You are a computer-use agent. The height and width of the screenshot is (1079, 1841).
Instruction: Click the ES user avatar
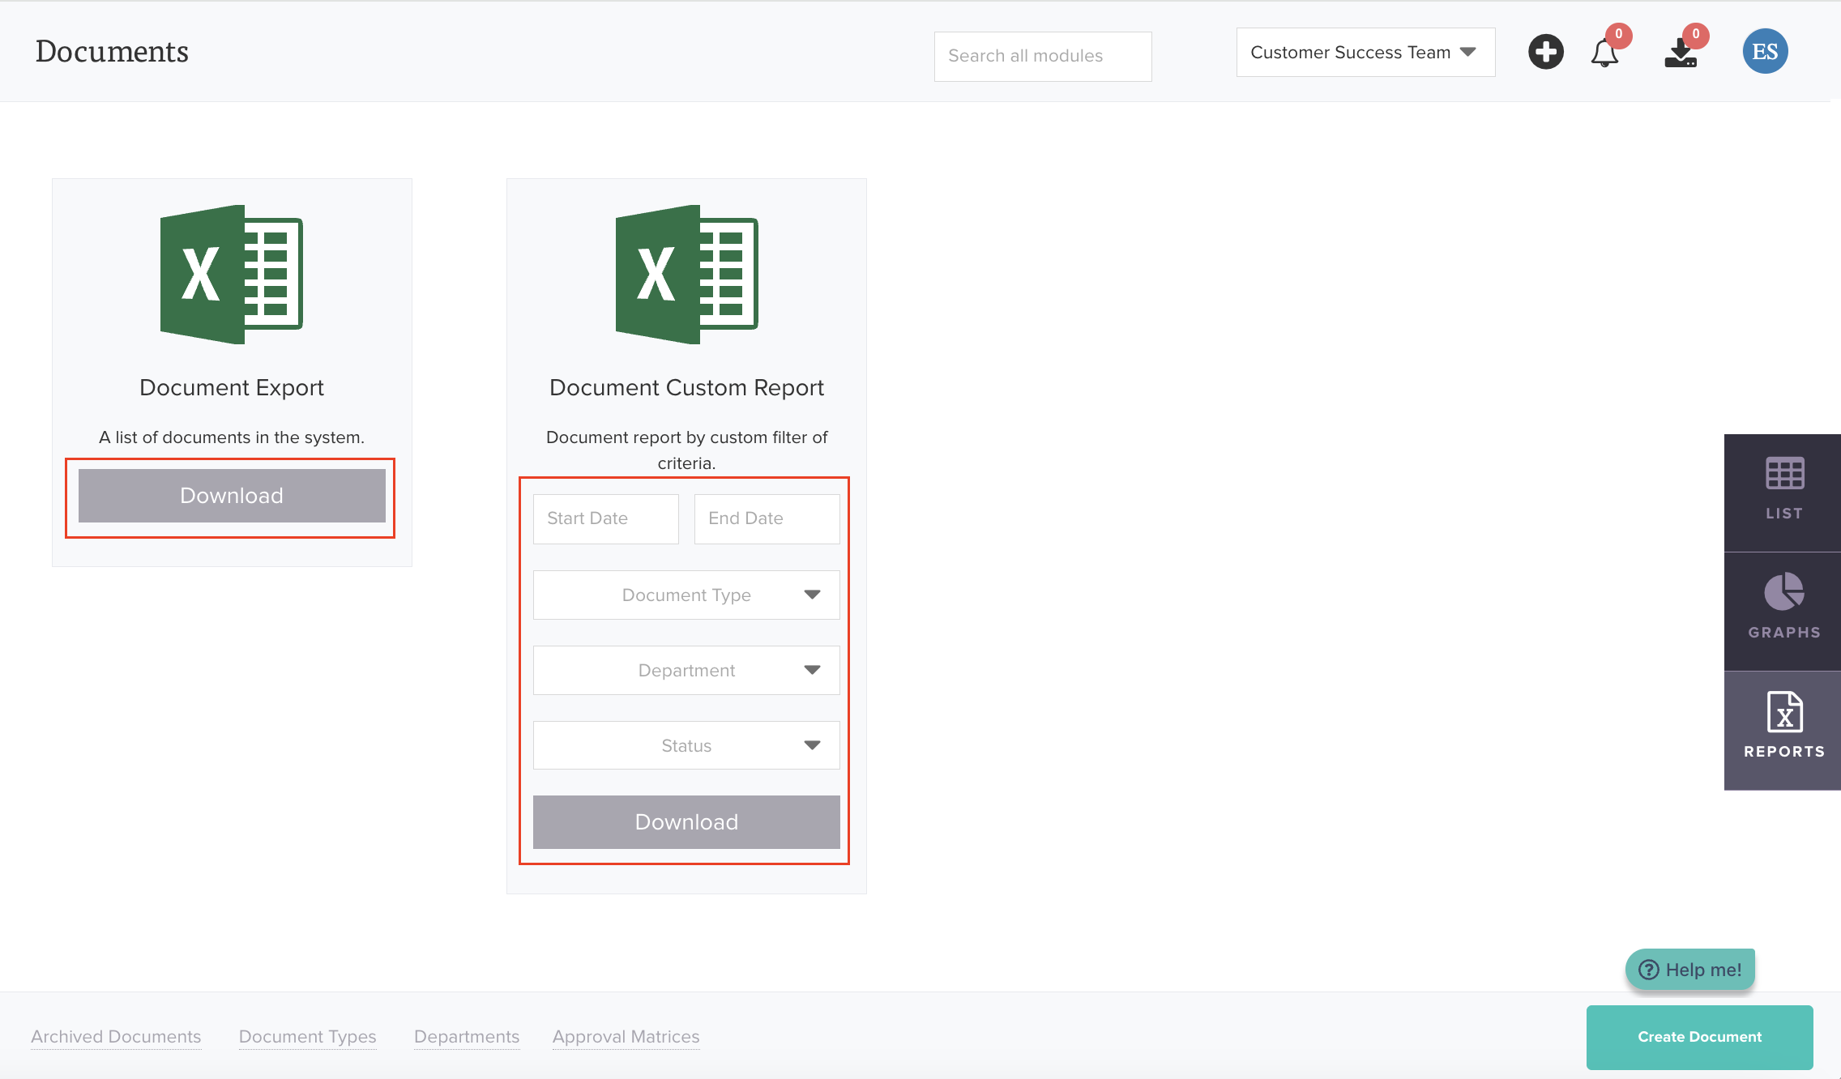point(1765,52)
